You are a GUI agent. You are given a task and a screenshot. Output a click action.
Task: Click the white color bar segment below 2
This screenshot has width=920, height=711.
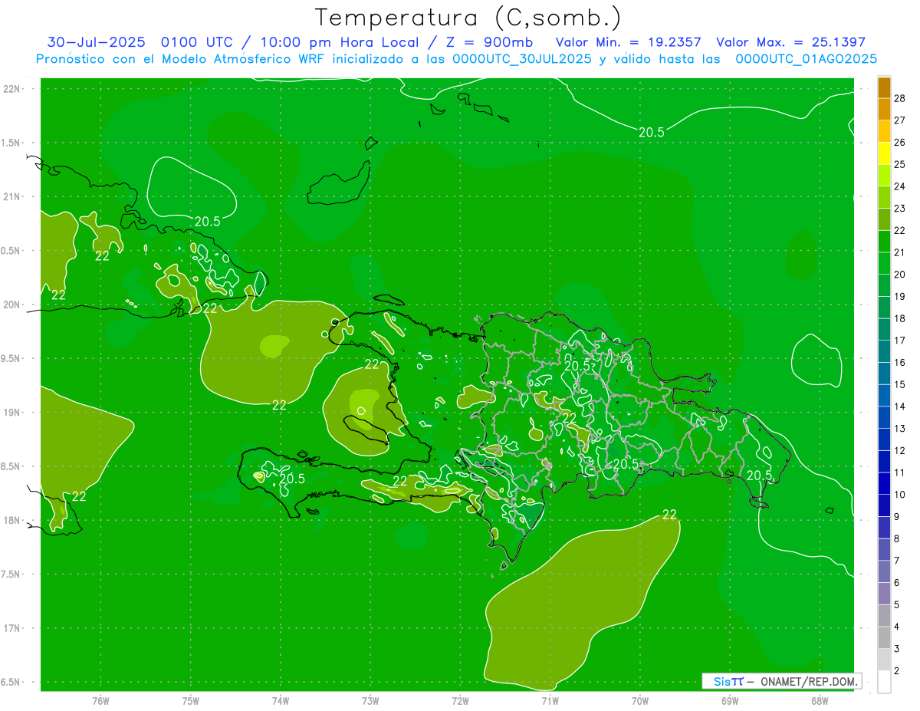pyautogui.click(x=884, y=682)
